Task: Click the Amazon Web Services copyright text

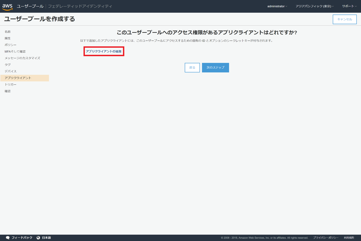Action: point(264,238)
